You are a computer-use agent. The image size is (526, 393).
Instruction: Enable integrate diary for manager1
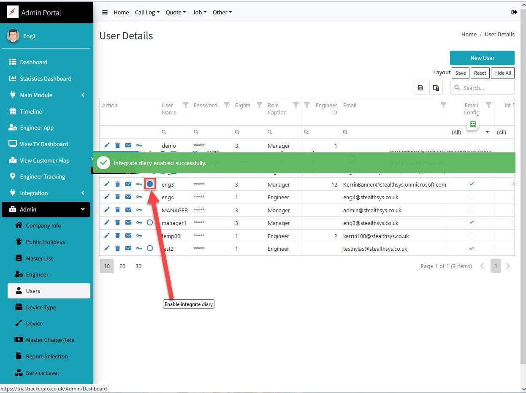click(150, 222)
